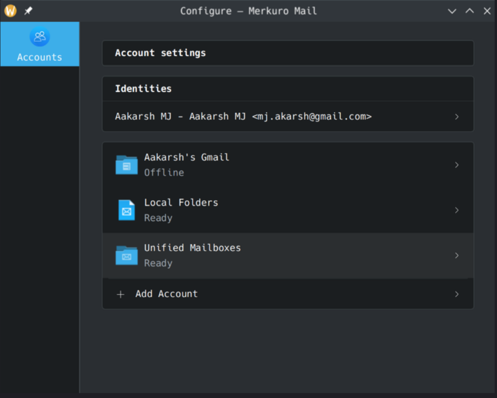
Task: Expand the Local Folders row chevron
Action: click(x=457, y=210)
